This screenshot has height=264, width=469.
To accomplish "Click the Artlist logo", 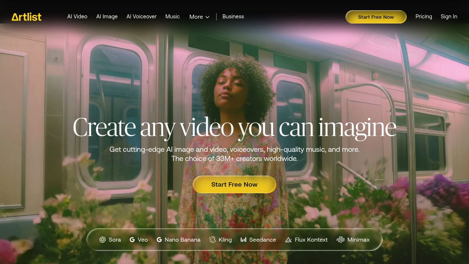I will pos(26,17).
